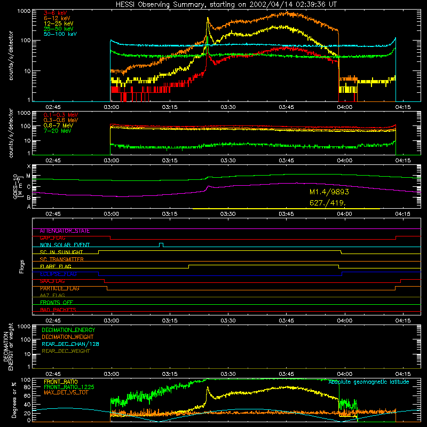Screen dimensions: 427x427
Task: Select the 25-50 keV legend label
Action: coord(59,29)
